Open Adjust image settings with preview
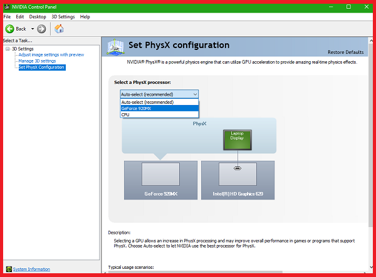Viewport: 376px width, 277px height. tap(51, 55)
